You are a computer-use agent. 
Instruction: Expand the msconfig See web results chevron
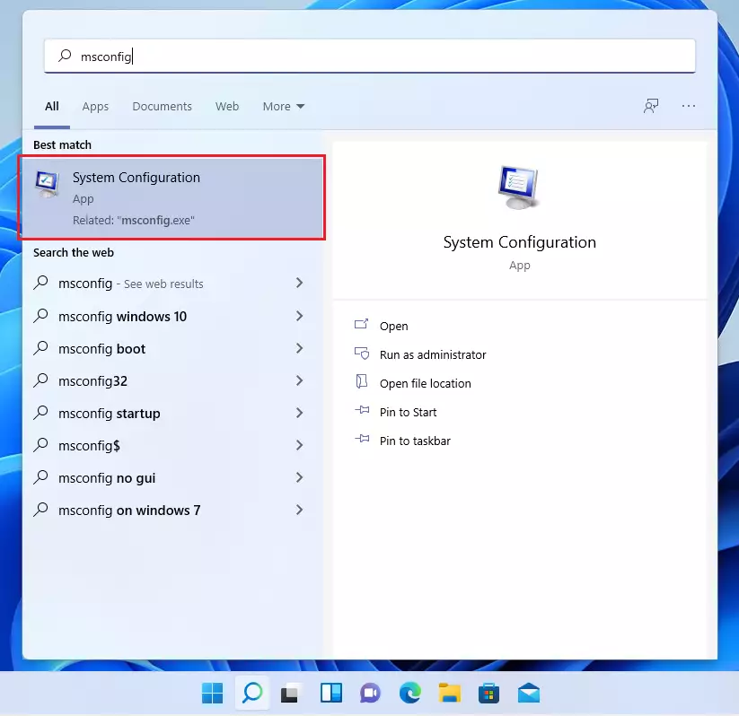[299, 283]
